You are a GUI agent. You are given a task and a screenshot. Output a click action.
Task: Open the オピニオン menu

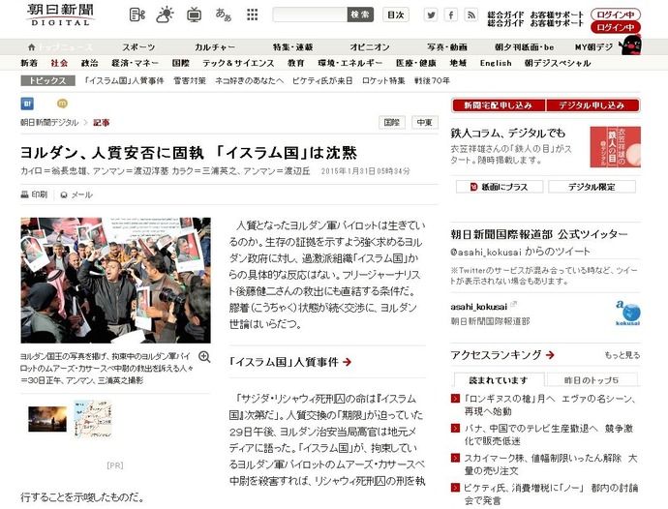[370, 46]
